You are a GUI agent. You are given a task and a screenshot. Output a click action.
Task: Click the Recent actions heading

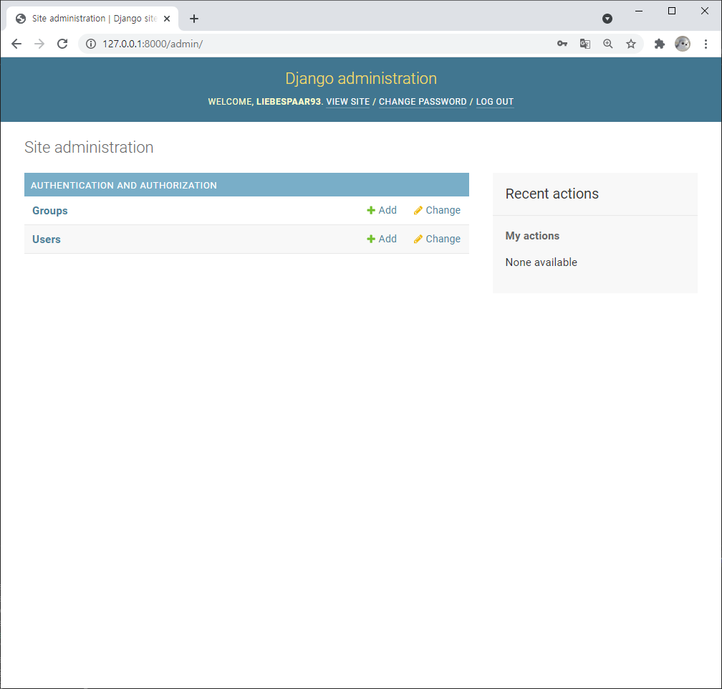pos(552,194)
